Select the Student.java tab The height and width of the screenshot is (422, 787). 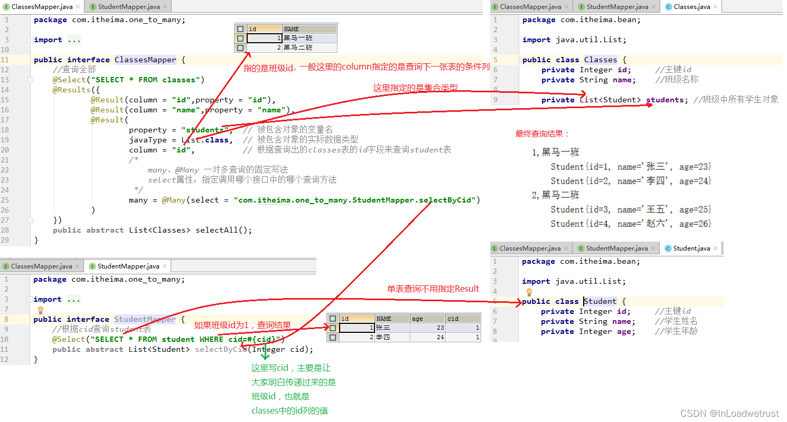[x=691, y=248]
